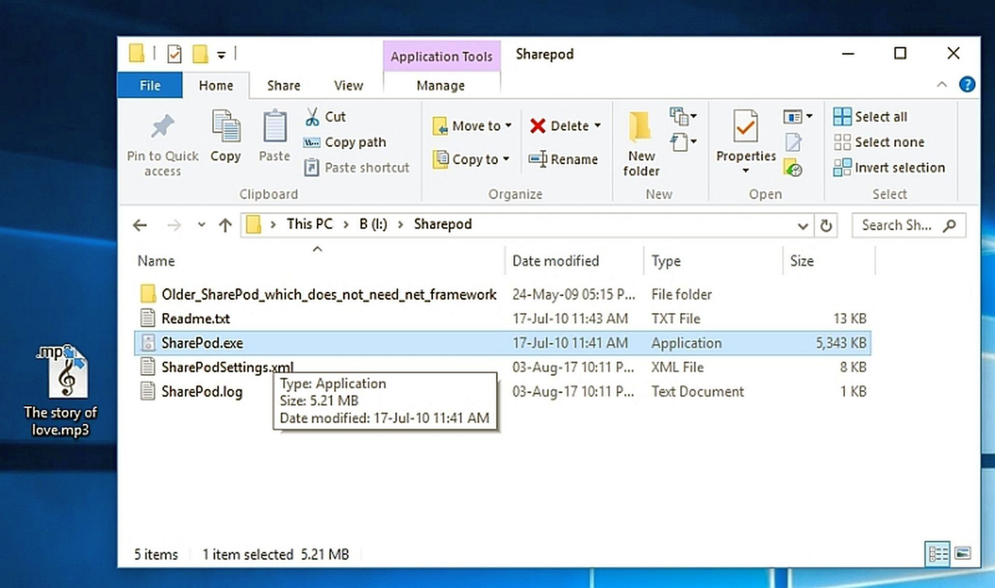995x588 pixels.
Task: Open recent locations dropdown chevron
Action: pos(201,225)
